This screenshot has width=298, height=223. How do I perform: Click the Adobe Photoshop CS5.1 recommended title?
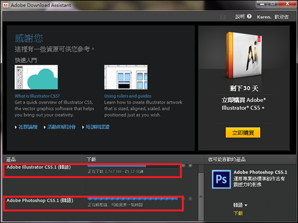(260, 172)
